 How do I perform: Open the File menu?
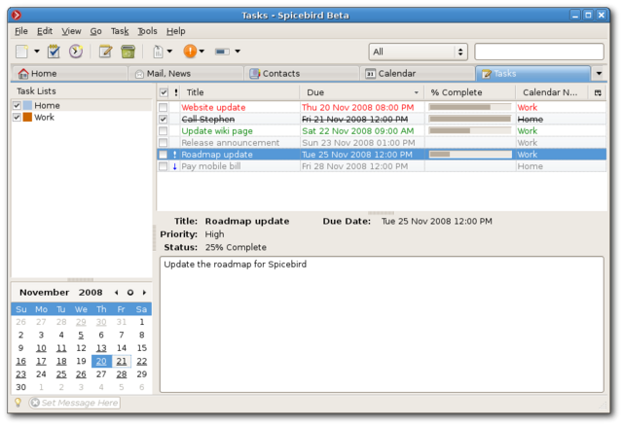(21, 31)
